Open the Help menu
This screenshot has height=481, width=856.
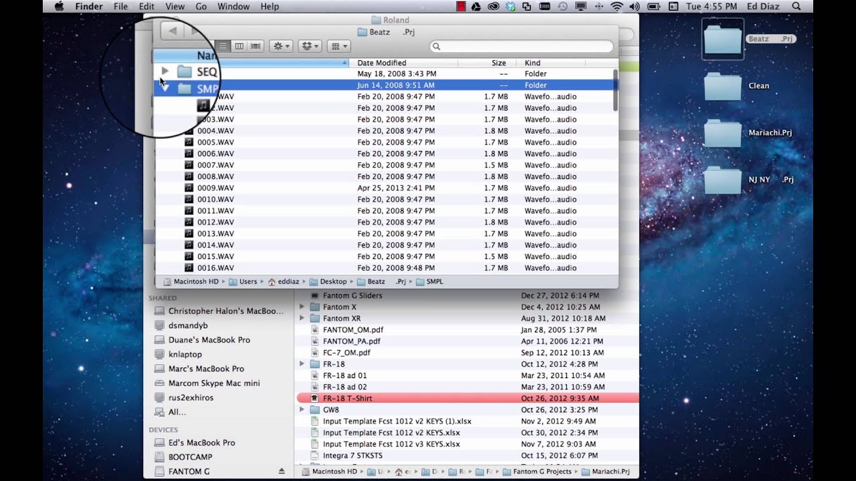[270, 6]
